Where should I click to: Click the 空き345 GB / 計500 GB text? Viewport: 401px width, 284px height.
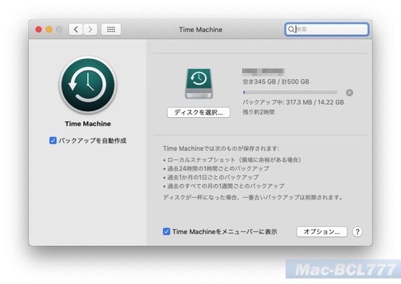click(x=276, y=82)
